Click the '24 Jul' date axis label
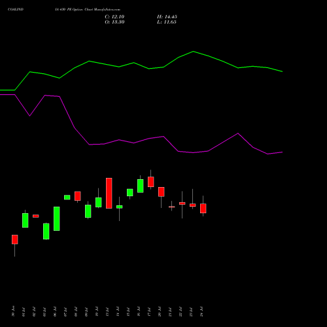The width and height of the screenshot is (327, 327). (x=201, y=311)
